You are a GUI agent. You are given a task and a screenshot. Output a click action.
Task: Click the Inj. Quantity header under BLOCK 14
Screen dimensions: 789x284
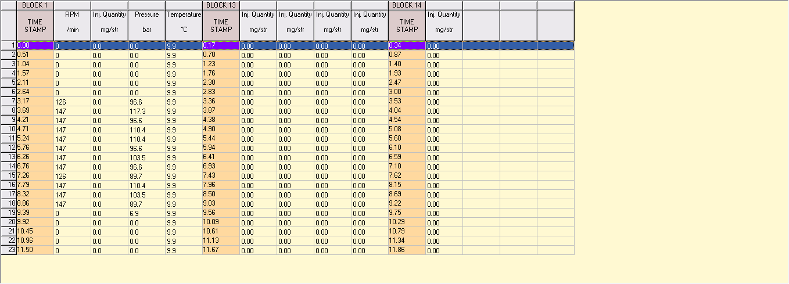coord(444,25)
